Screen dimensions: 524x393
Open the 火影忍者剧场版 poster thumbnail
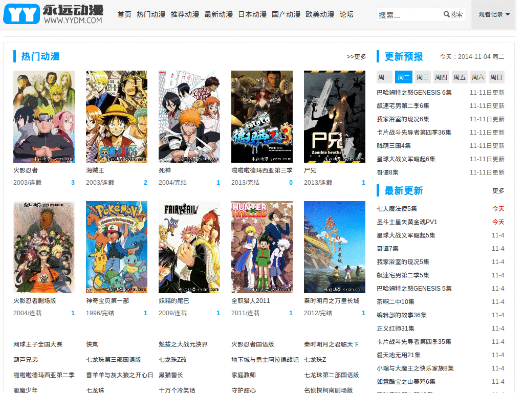(x=44, y=247)
